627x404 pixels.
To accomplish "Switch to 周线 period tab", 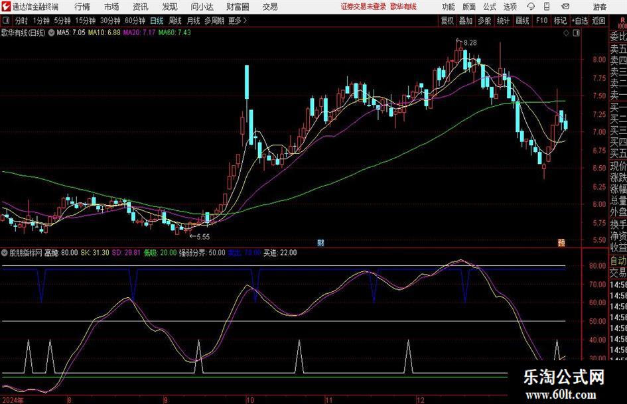I will tap(175, 21).
